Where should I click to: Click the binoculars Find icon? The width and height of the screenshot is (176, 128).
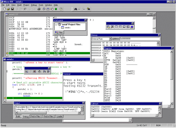click(x=75, y=9)
